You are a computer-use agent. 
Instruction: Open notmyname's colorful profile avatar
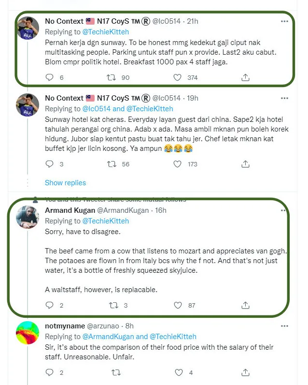pyautogui.click(x=28, y=333)
